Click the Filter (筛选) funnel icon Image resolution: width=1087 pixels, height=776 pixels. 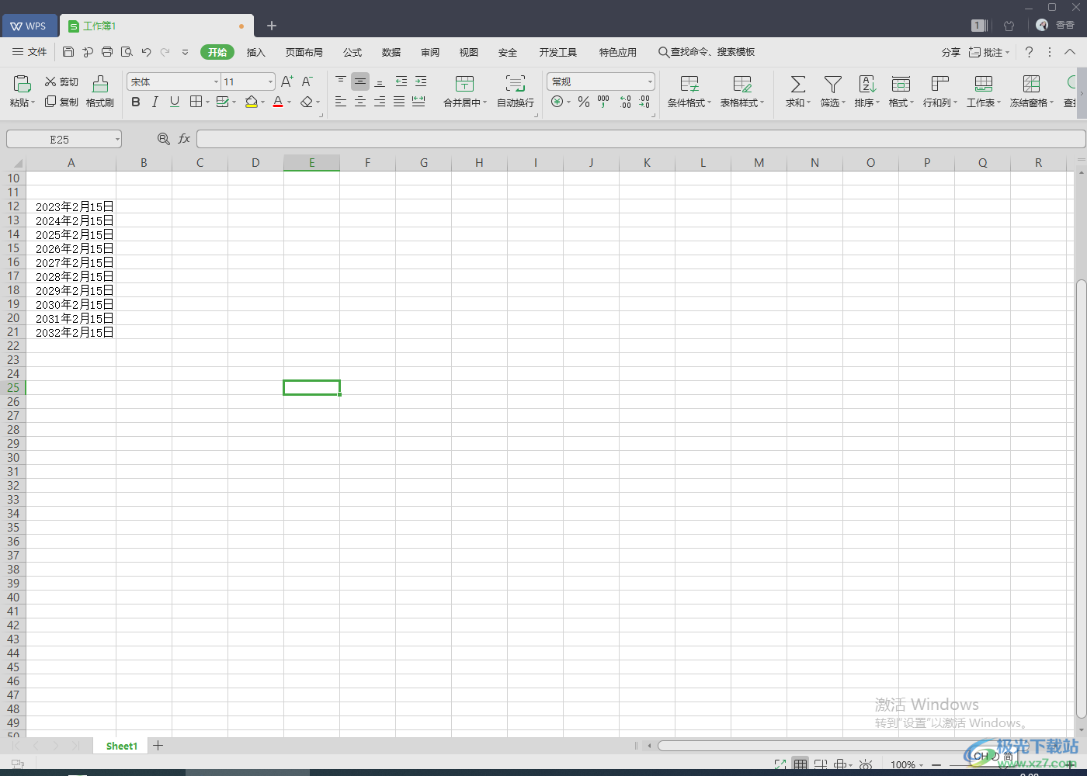832,84
